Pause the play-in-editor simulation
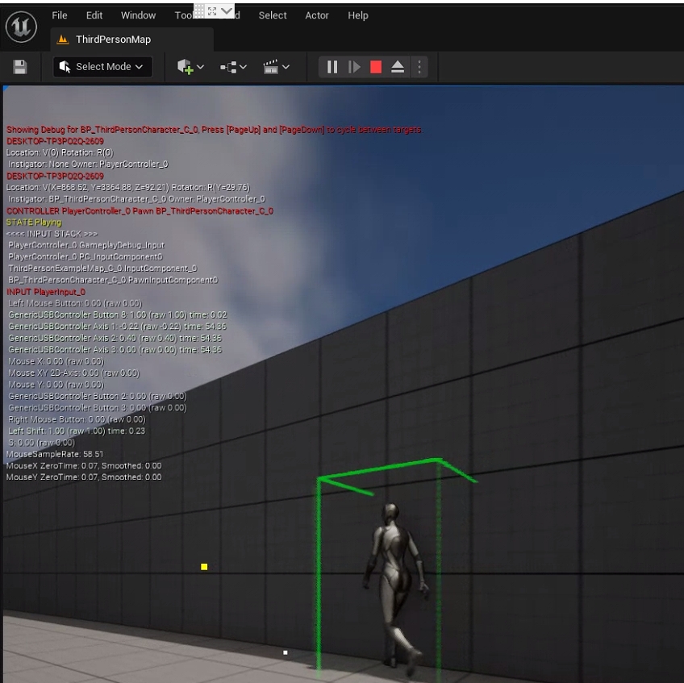Screen dimensions: 684x683 (332, 67)
